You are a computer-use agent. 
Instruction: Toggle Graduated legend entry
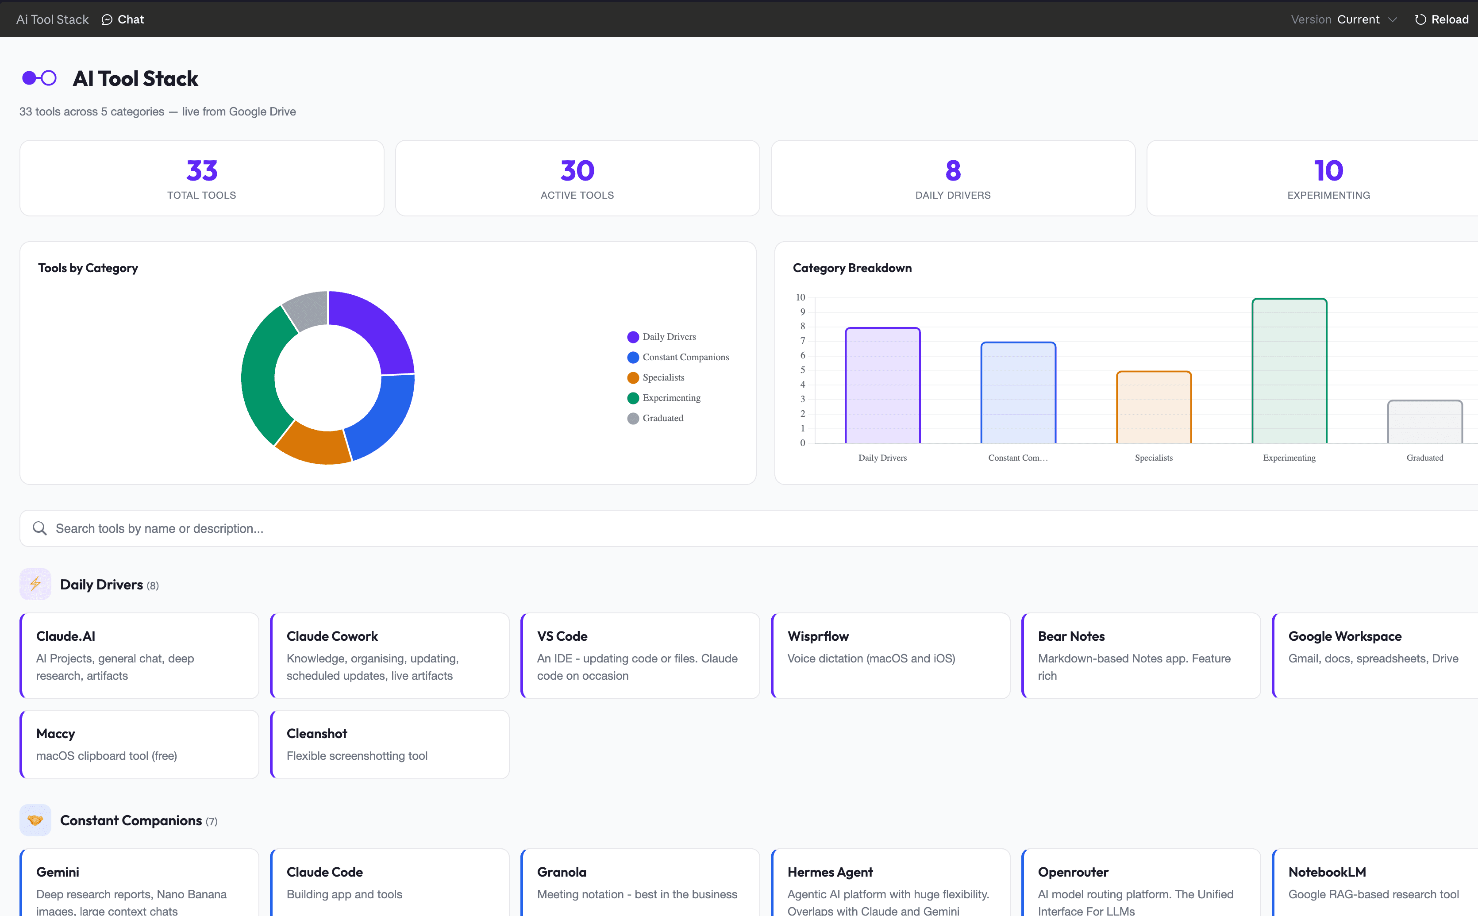tap(655, 418)
